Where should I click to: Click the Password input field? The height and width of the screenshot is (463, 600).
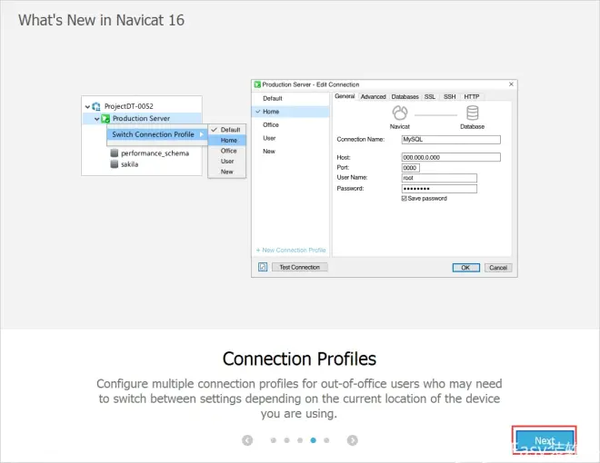pyautogui.click(x=439, y=189)
